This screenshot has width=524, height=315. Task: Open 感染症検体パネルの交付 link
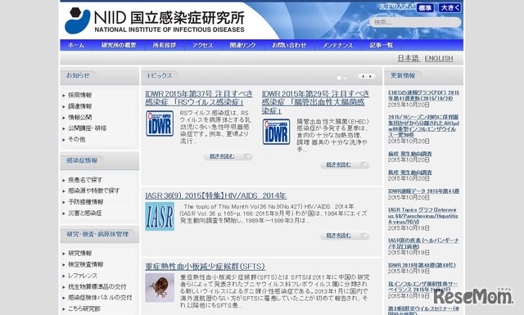click(x=100, y=297)
